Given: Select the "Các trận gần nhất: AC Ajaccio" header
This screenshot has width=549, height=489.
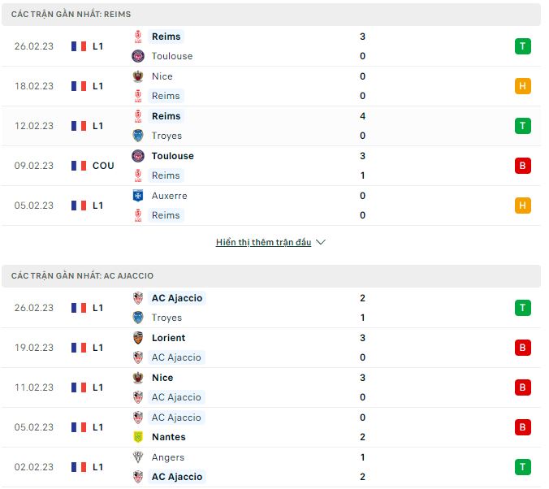Looking at the screenshot, I should click(x=82, y=276).
